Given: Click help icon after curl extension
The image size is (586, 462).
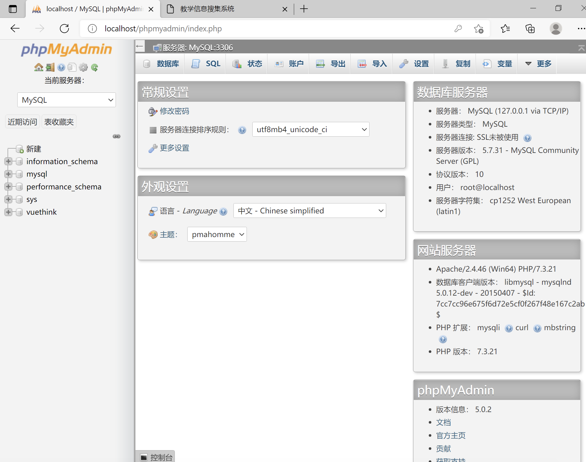Looking at the screenshot, I should pos(537,328).
